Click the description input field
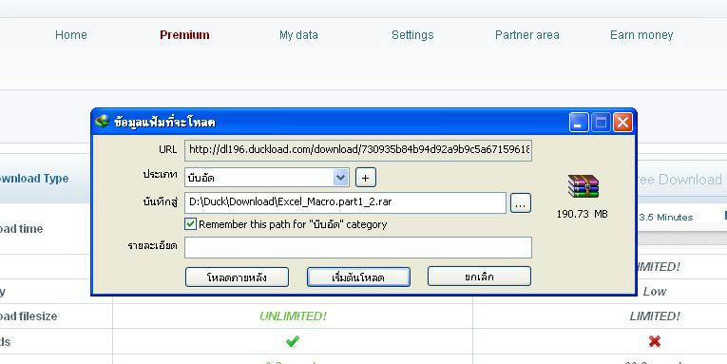This screenshot has width=727, height=364. [358, 248]
